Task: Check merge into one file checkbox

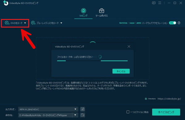Action: click(128, 112)
